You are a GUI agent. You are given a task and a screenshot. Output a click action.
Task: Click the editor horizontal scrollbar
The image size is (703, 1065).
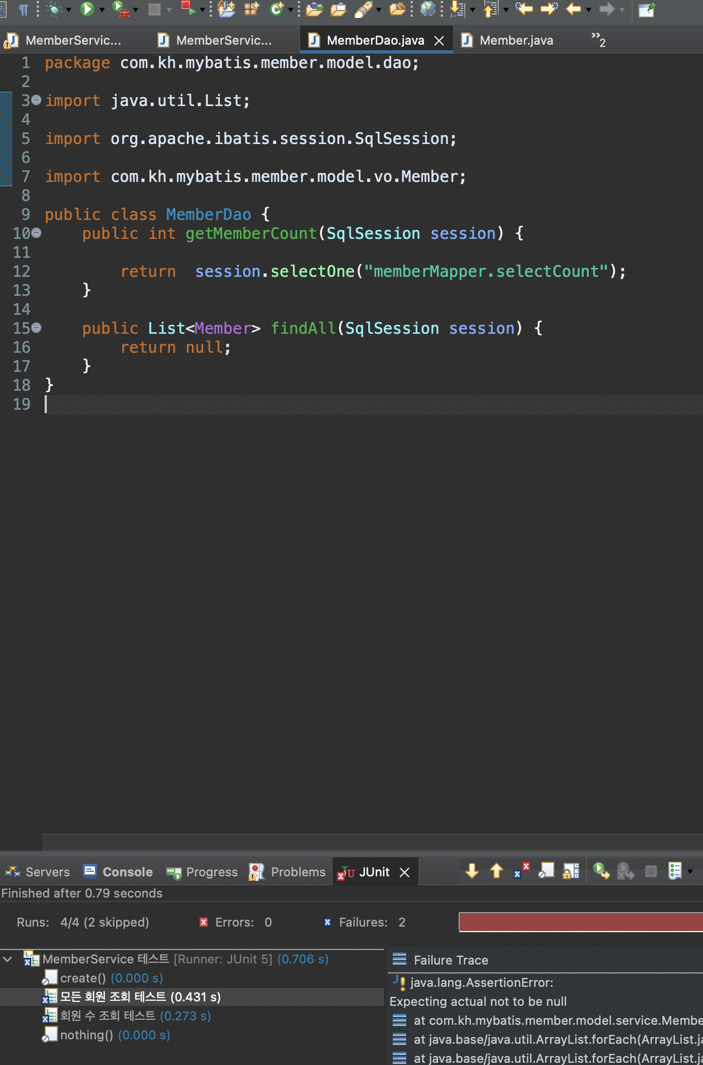[x=373, y=842]
